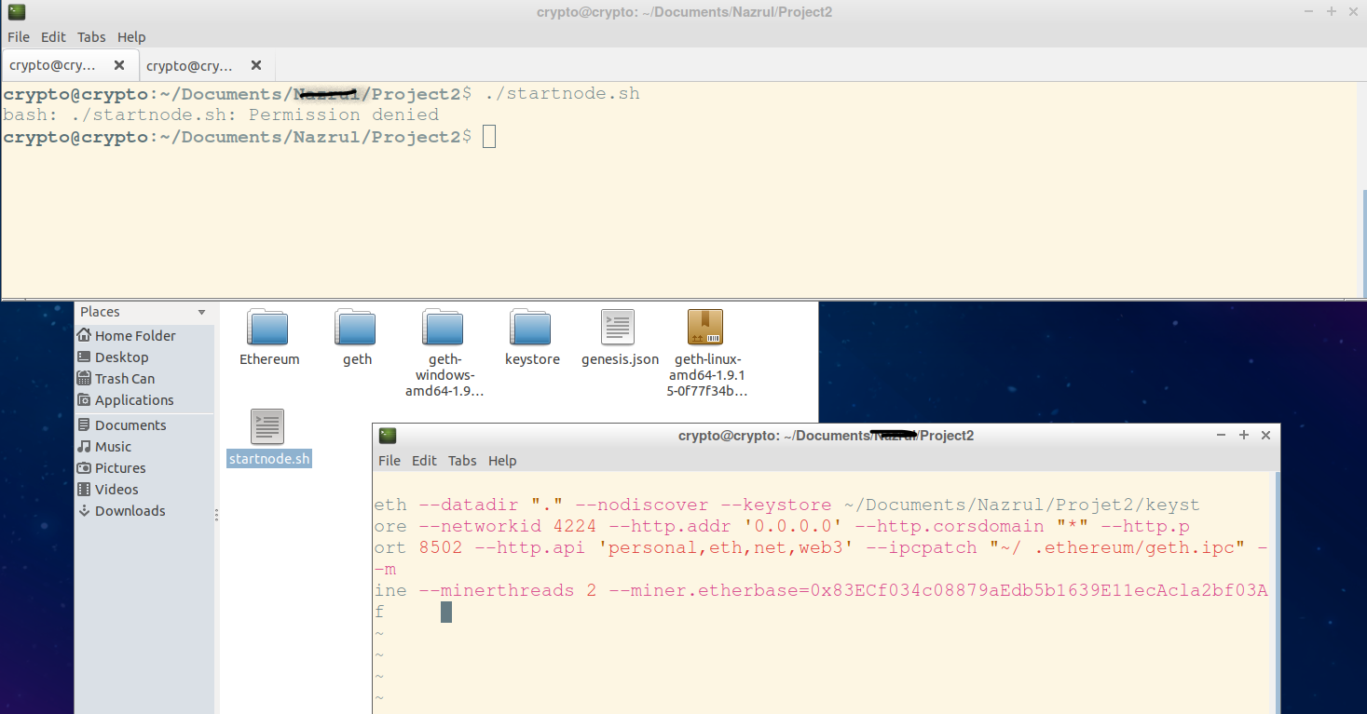Image resolution: width=1367 pixels, height=714 pixels.
Task: Click terminal app icon in tabbed terminal title bar
Action: [x=16, y=12]
